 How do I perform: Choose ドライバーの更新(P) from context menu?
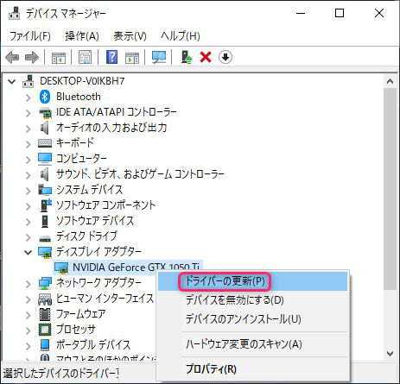[252, 281]
